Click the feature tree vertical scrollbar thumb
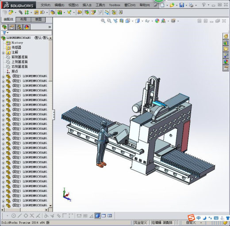230x226 pixels. pos(50,60)
